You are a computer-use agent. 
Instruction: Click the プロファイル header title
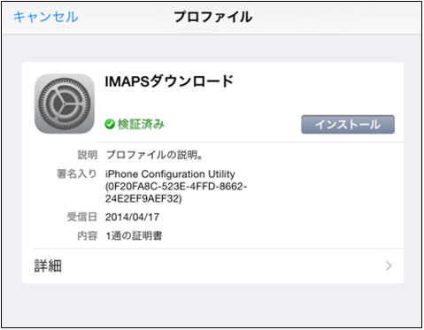click(x=213, y=17)
